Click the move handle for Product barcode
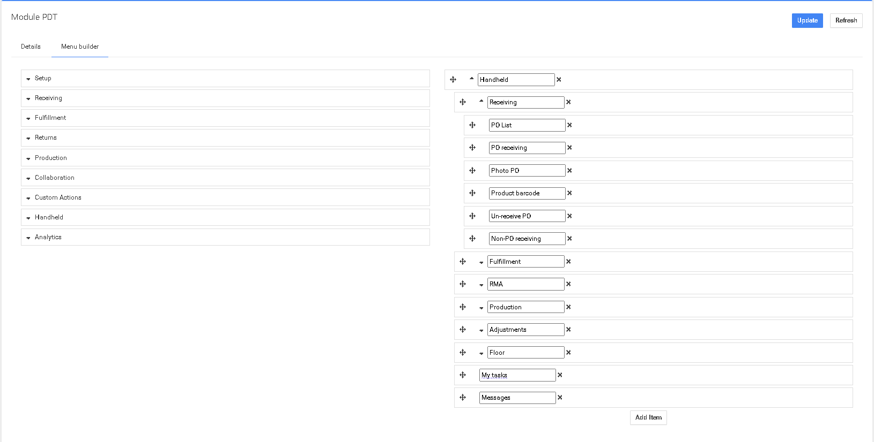Image resolution: width=874 pixels, height=442 pixels. coord(472,193)
